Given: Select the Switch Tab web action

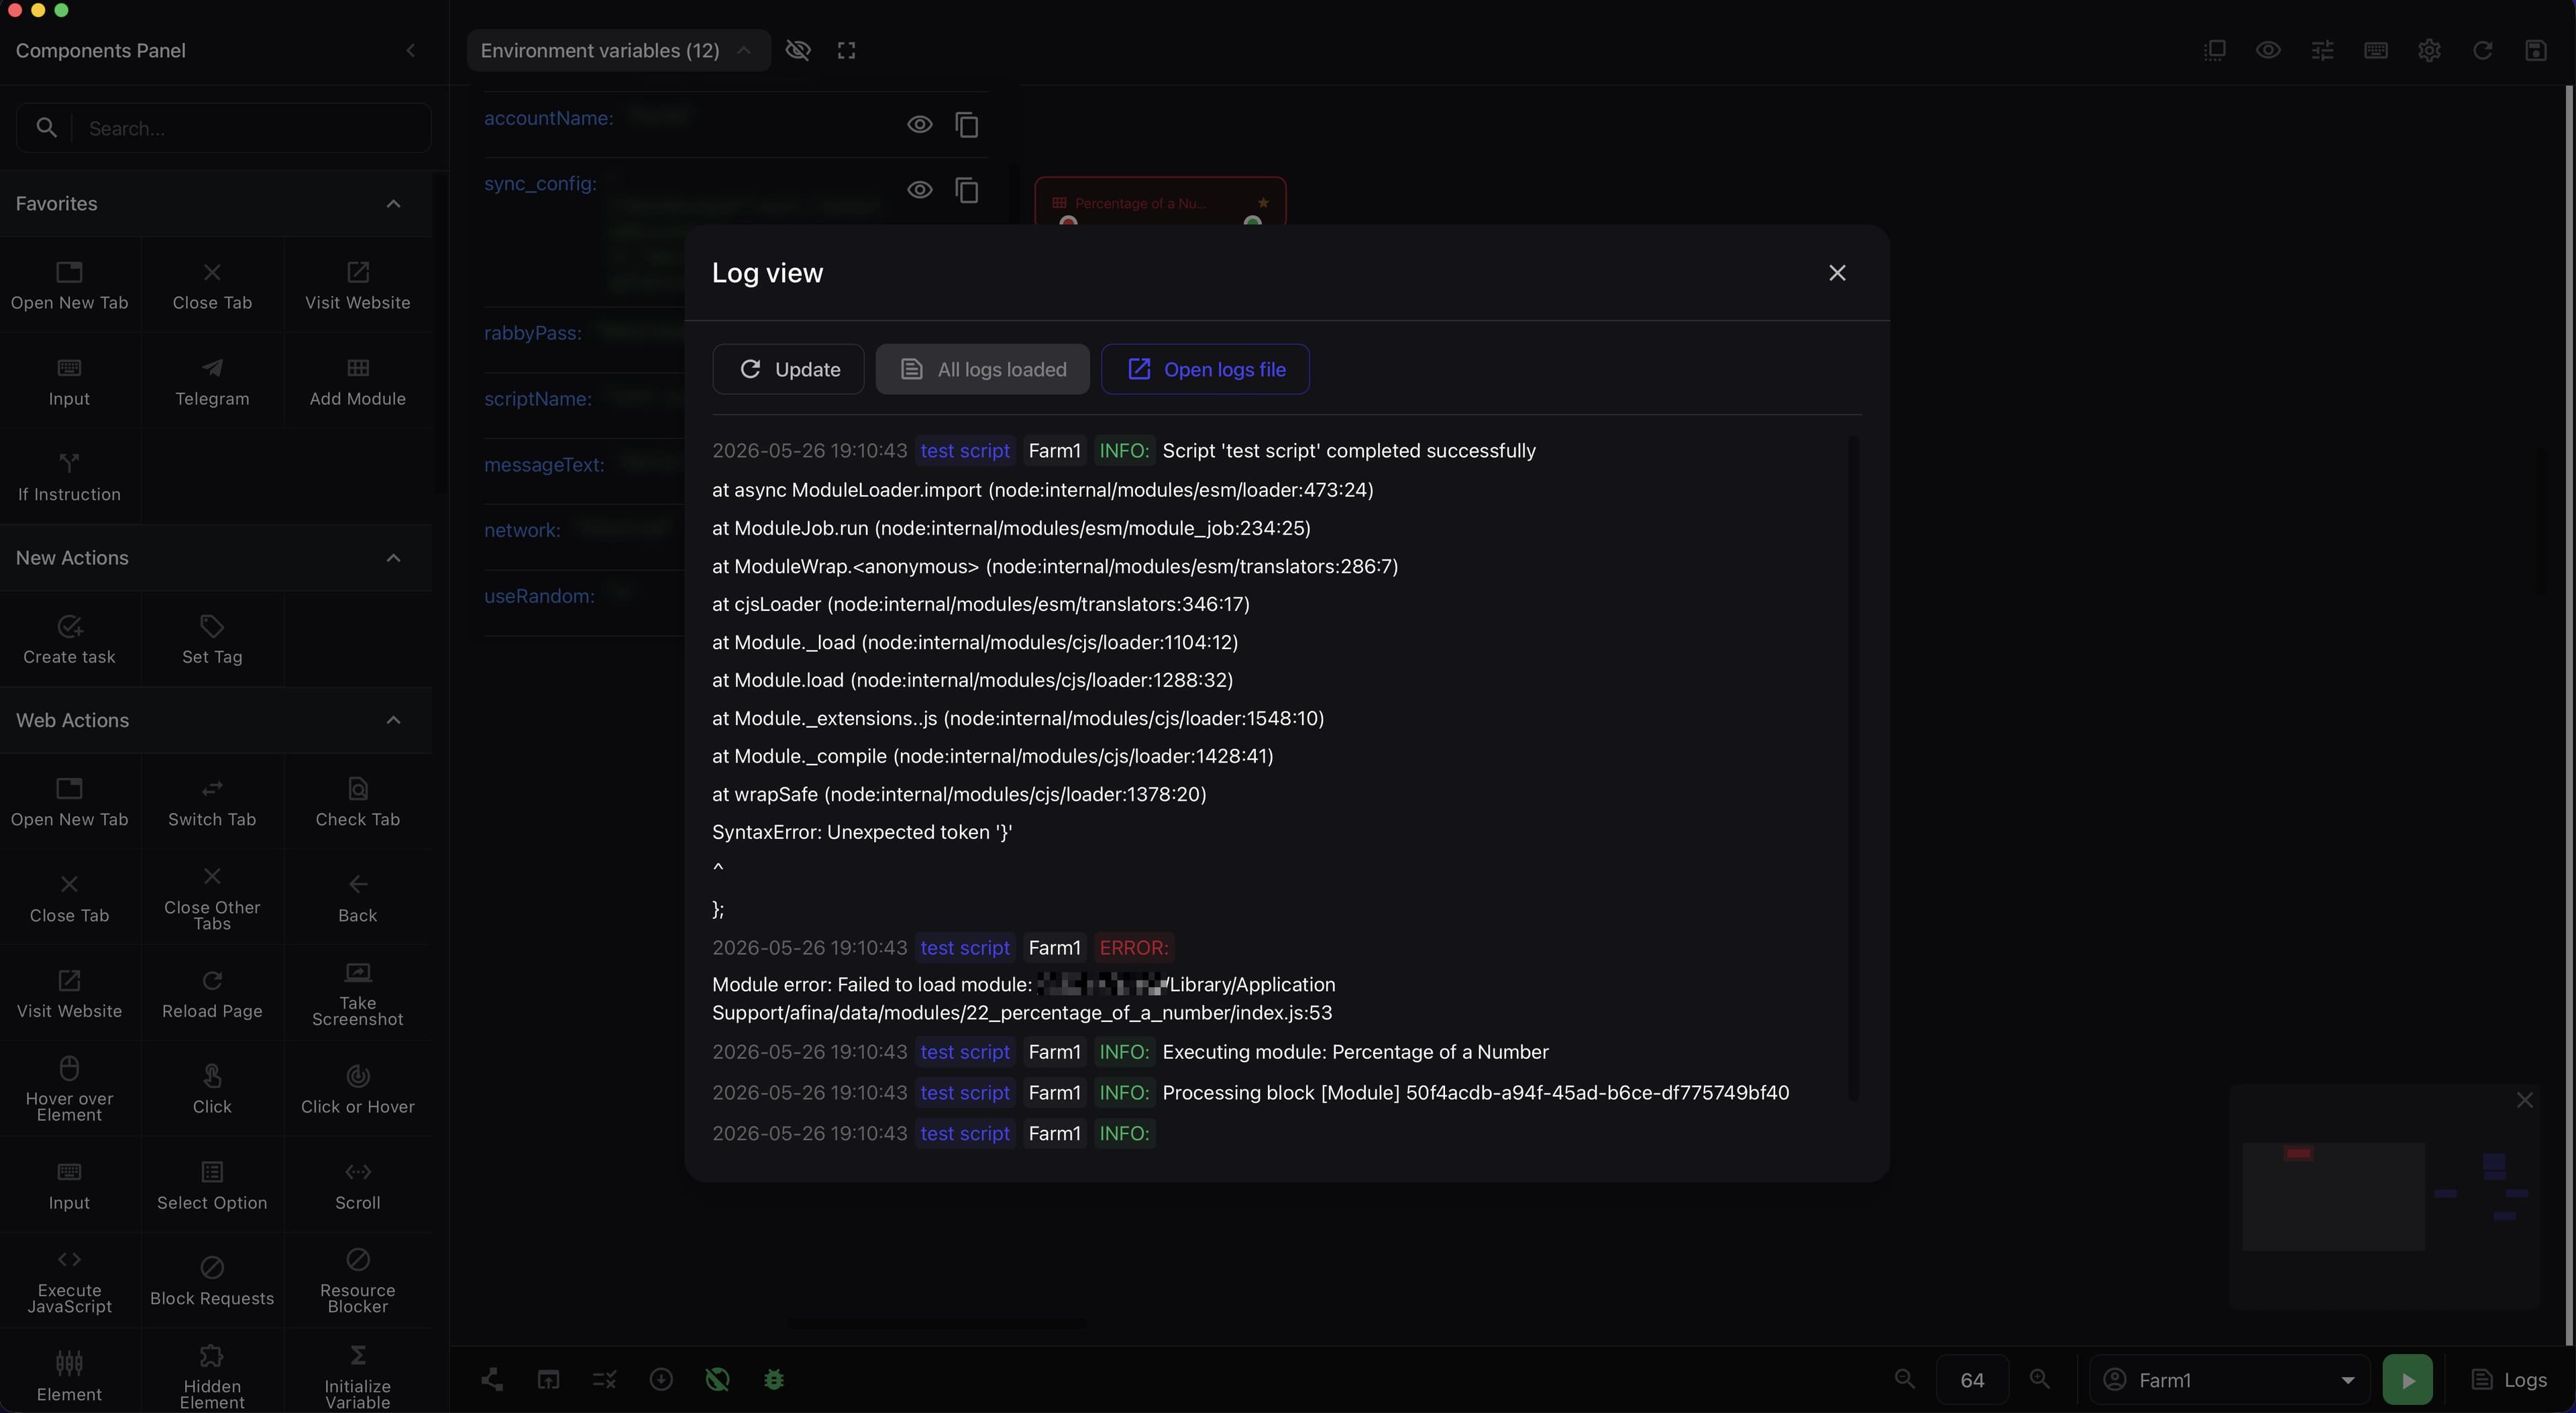Looking at the screenshot, I should pyautogui.click(x=212, y=803).
